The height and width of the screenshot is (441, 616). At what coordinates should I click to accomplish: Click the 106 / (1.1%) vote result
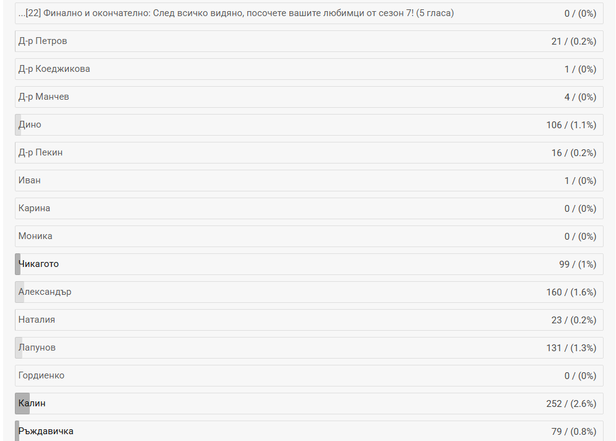(571, 124)
